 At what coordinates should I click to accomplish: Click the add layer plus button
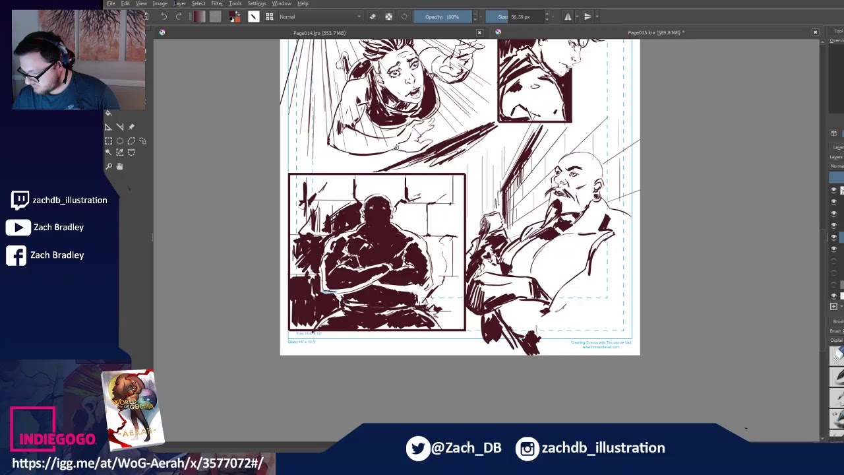[x=833, y=307]
